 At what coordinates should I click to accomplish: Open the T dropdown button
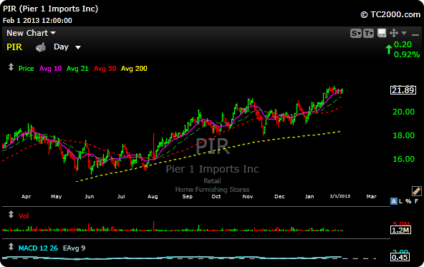[368, 34]
